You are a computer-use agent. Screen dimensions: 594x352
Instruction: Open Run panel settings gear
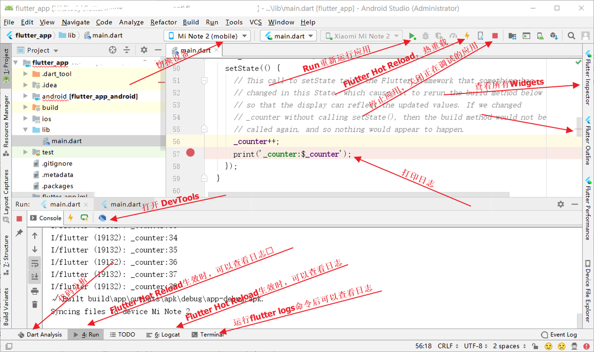click(560, 204)
